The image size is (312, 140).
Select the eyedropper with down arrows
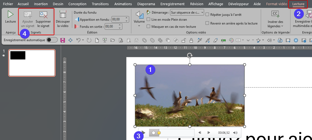point(208,40)
